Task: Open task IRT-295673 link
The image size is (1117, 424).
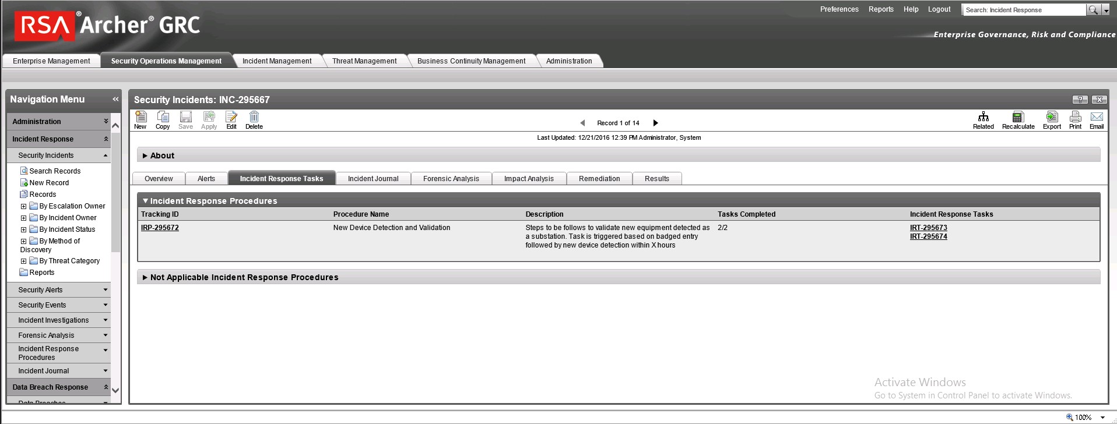Action: point(929,228)
